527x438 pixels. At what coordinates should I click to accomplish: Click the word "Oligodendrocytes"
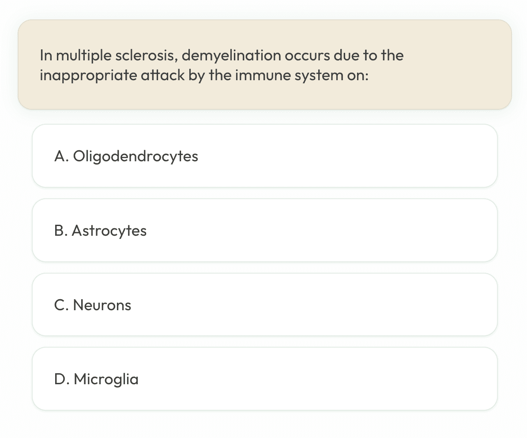[x=136, y=156]
